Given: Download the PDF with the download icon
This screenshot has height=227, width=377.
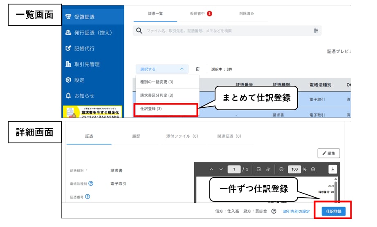Looking at the screenshot, I should pos(333,169).
